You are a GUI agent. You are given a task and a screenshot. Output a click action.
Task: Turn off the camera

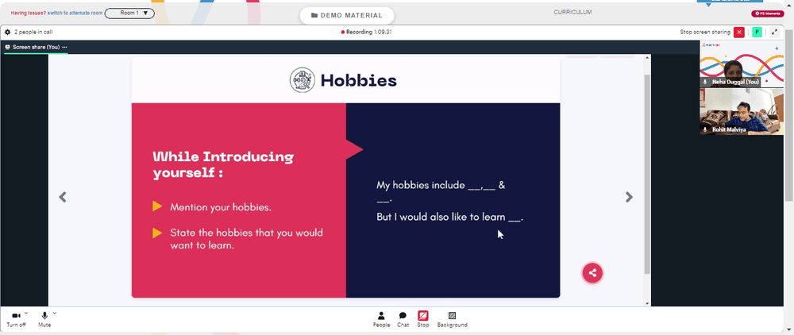[x=16, y=319]
